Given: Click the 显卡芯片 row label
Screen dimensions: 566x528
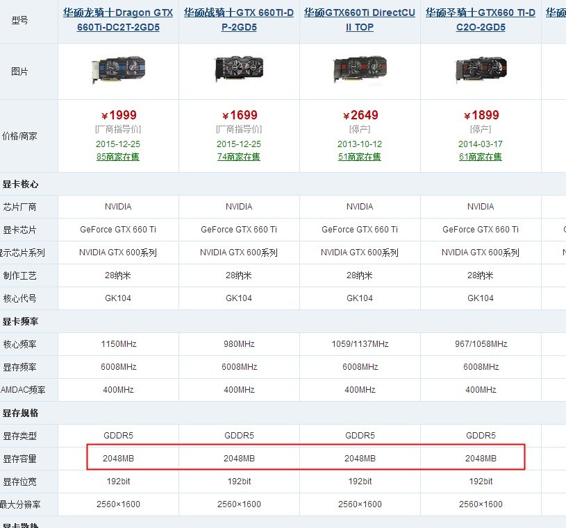Looking at the screenshot, I should click(19, 230).
